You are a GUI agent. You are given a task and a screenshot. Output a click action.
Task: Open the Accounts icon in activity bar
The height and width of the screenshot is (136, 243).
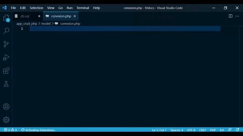tap(6, 107)
